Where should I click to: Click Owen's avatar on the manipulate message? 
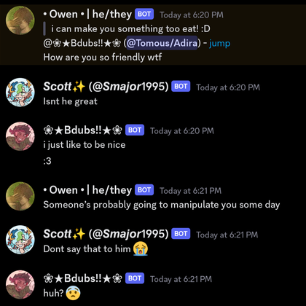point(20,196)
